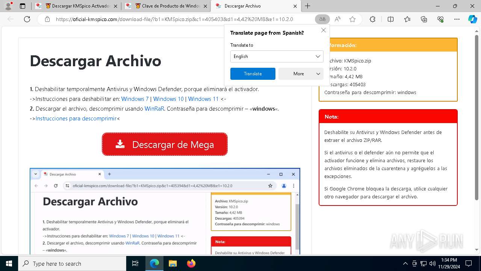Click the Nota: red header
Image resolution: width=481 pixels, height=271 pixels.
click(x=388, y=117)
